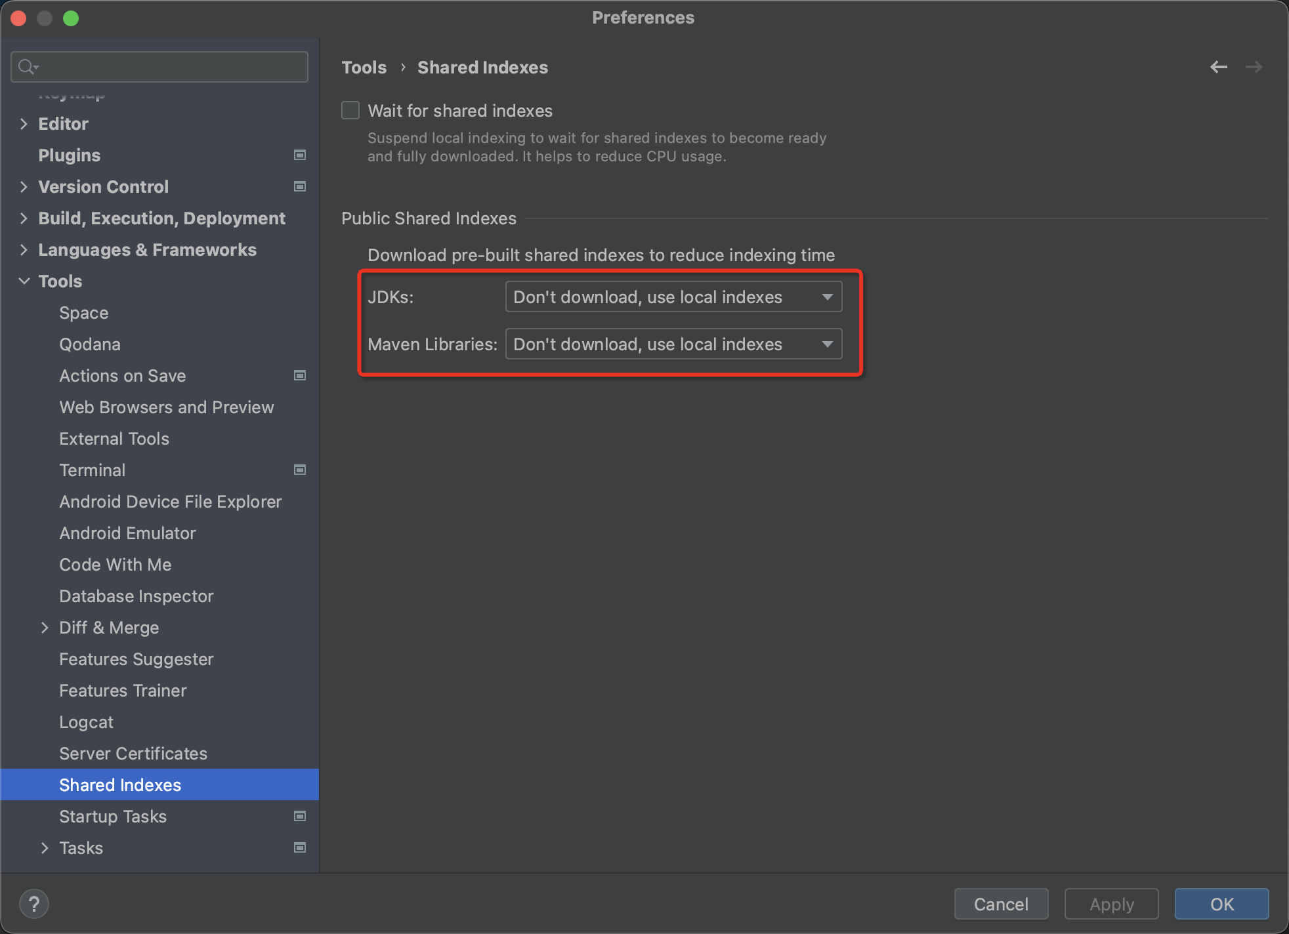The width and height of the screenshot is (1289, 934).
Task: Expand the Editor settings section
Action: pyautogui.click(x=24, y=124)
